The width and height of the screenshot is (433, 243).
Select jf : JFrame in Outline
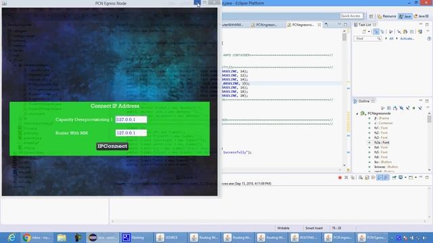pyautogui.click(x=382, y=118)
